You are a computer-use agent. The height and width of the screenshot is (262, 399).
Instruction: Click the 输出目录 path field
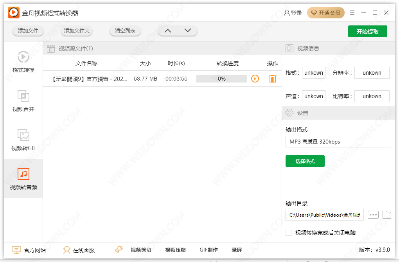324,215
